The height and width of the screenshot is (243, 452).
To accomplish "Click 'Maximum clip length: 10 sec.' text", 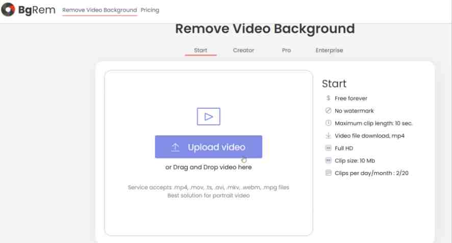I will pos(373,123).
